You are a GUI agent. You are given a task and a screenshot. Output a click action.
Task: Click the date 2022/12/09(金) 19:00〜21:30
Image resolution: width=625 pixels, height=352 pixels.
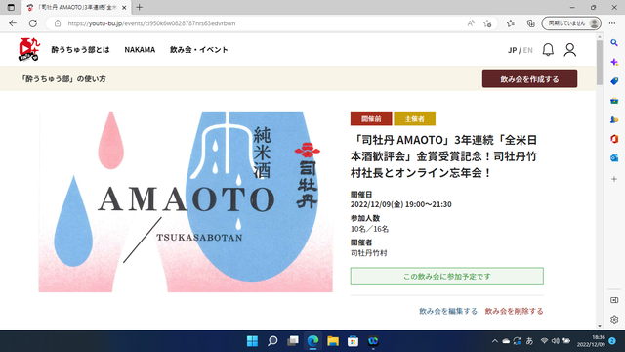pos(401,204)
